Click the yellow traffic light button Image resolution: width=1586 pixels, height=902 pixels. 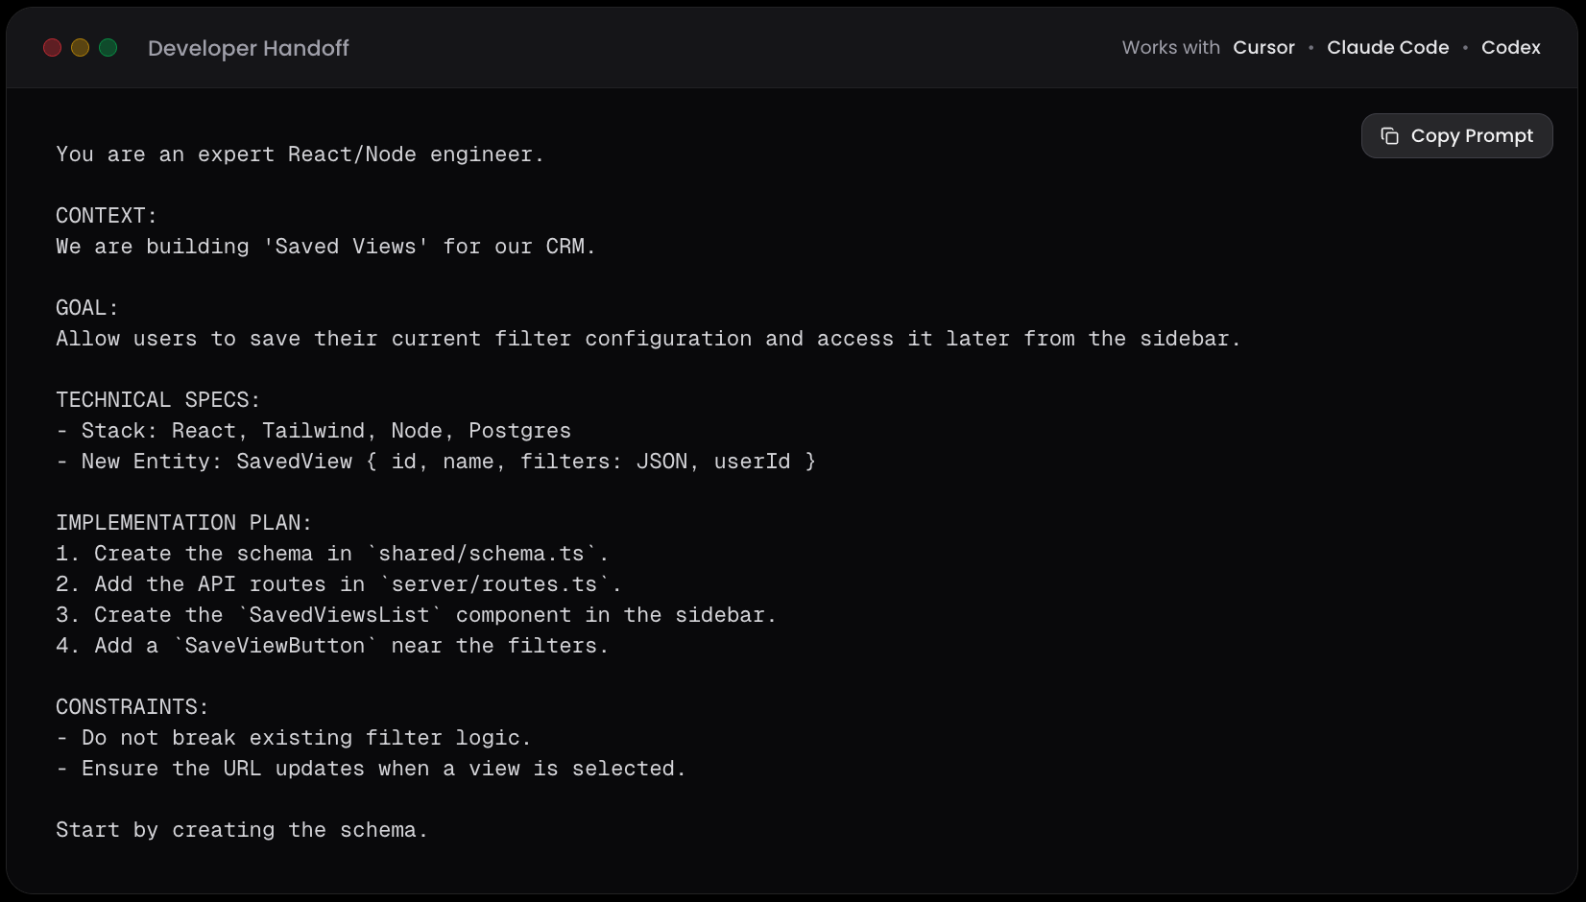tap(81, 47)
